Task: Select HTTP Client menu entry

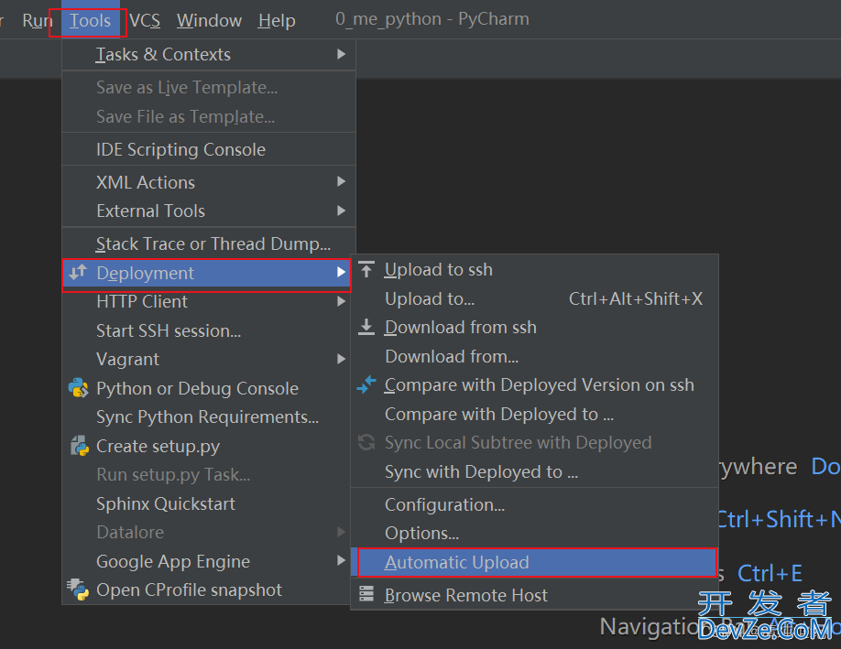Action: tap(207, 302)
